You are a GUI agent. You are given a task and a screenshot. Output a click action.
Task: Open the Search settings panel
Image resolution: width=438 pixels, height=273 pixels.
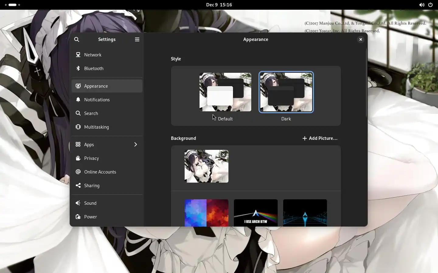[107, 113]
